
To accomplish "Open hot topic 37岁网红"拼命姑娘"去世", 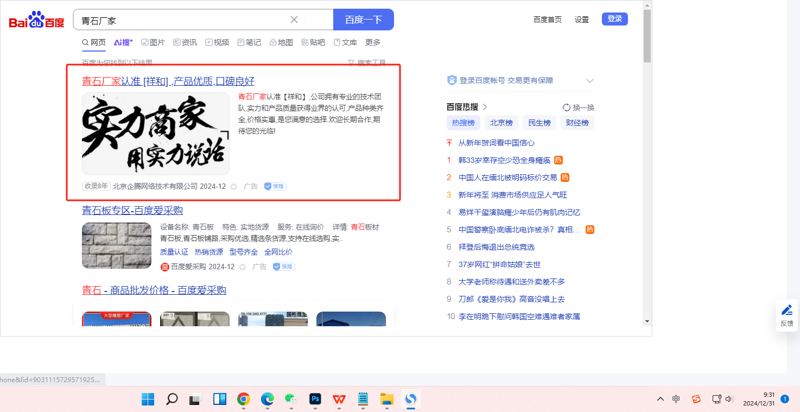I will point(499,264).
